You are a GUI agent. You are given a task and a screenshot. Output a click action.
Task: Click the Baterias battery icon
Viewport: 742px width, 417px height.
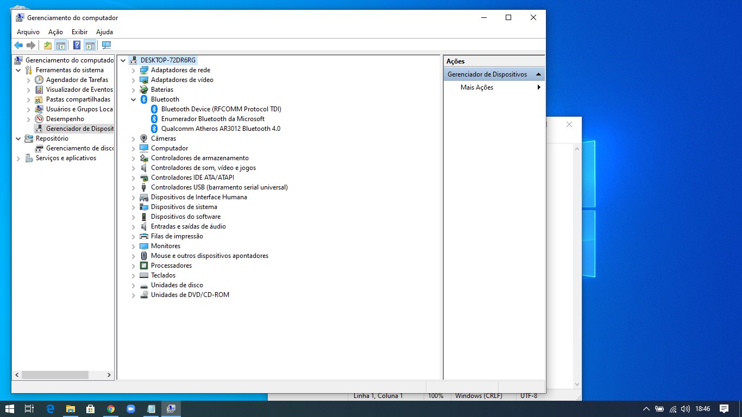click(144, 90)
